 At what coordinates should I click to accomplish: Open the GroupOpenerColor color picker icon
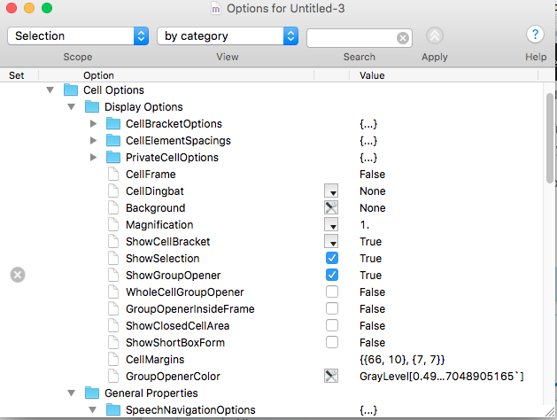click(x=332, y=377)
